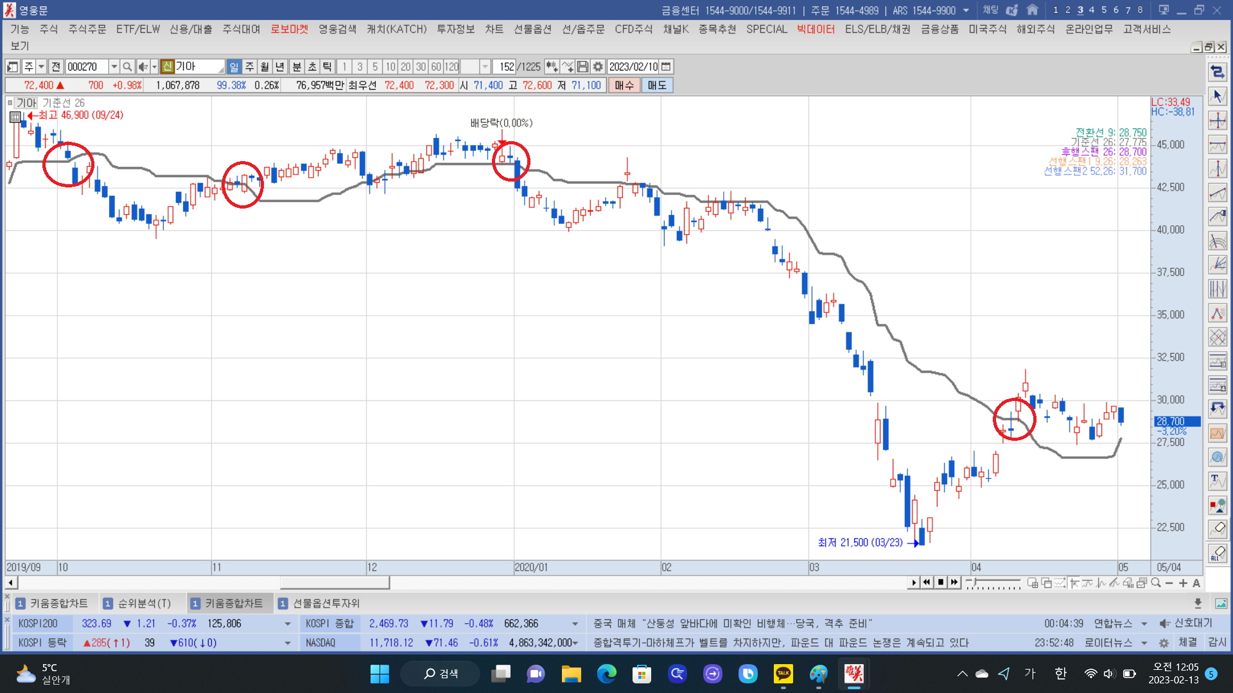
Task: Click the eraser tool in right sidebar
Action: 1217,529
